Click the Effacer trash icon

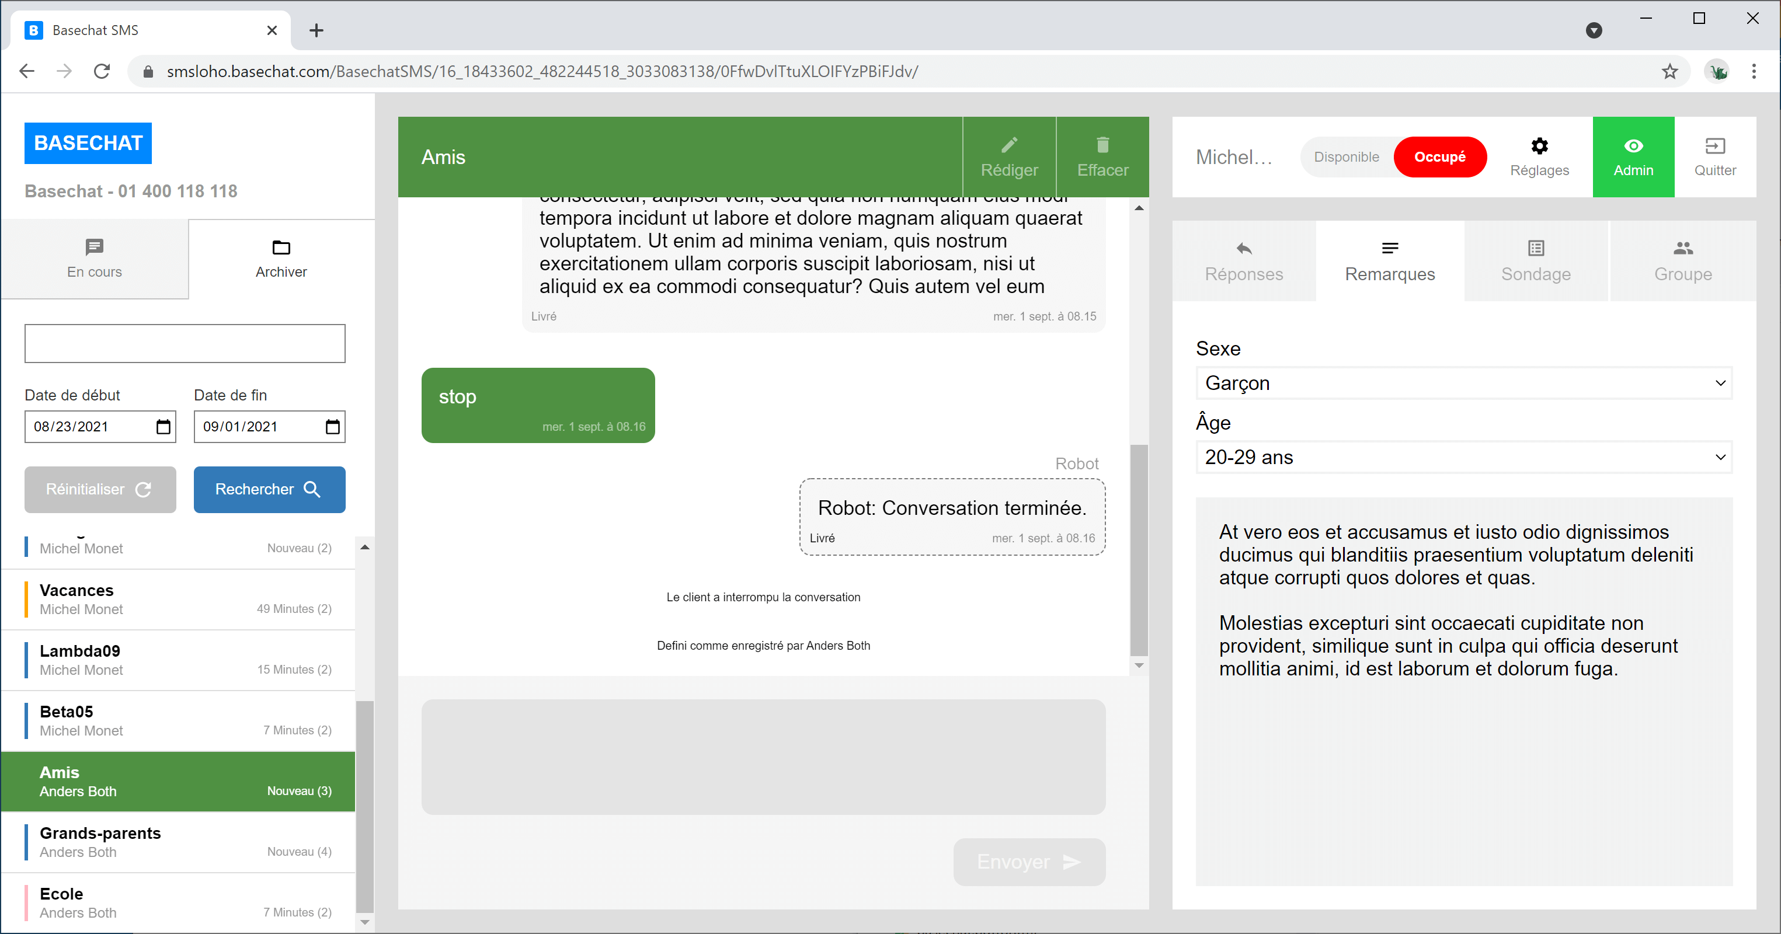1102,145
